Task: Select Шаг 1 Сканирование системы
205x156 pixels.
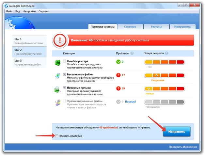Action: (x=29, y=41)
